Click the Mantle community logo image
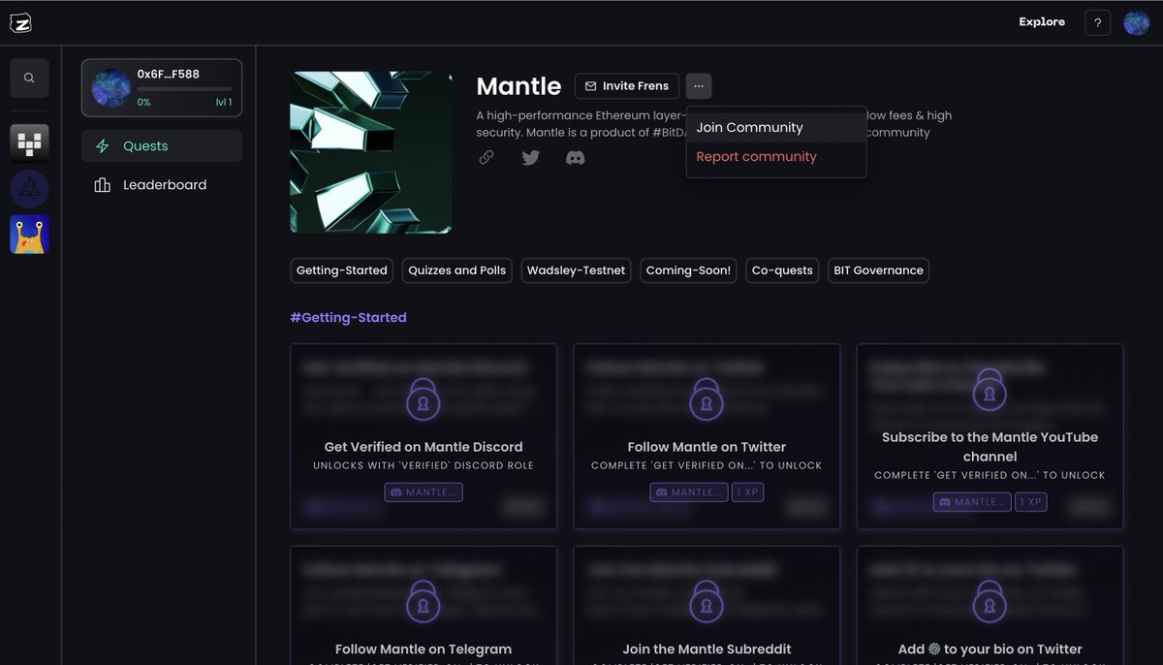 (371, 152)
